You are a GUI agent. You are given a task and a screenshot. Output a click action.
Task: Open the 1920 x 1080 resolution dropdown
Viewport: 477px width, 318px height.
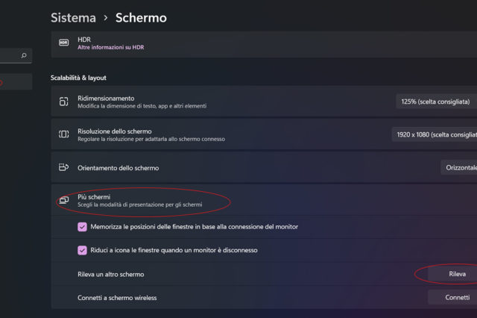tap(434, 134)
